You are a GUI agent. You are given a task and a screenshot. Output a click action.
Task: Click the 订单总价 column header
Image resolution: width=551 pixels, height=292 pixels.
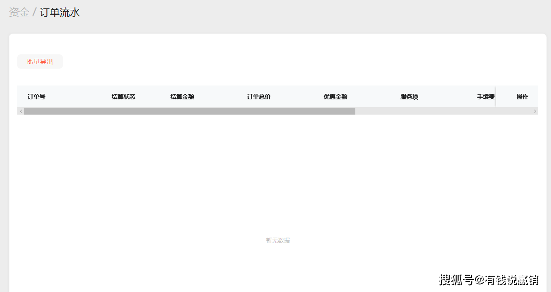coord(259,96)
